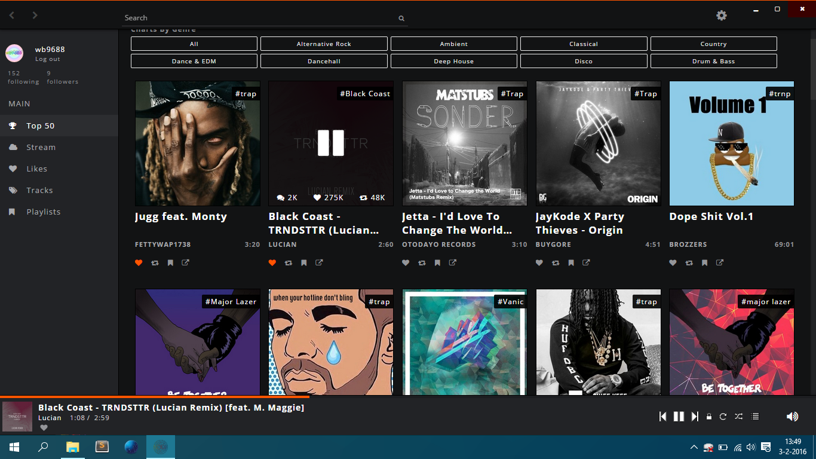This screenshot has height=459, width=816.
Task: Open the Tracks section in the sidebar
Action: click(38, 190)
